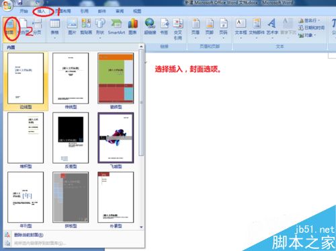Screen dimensions: 336x251
Task: Click the cover gallery scroll-down arrow
Action: click(x=141, y=227)
